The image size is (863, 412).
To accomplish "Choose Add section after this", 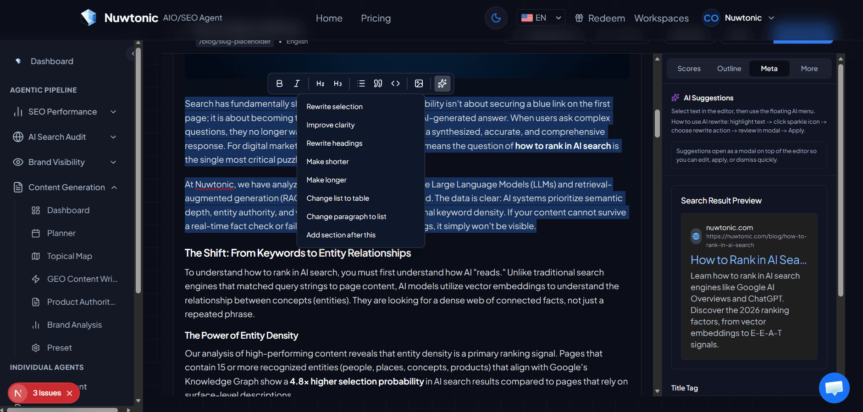I will click(360, 235).
